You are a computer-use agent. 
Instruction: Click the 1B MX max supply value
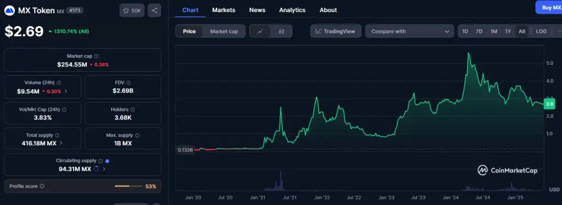pyautogui.click(x=123, y=144)
